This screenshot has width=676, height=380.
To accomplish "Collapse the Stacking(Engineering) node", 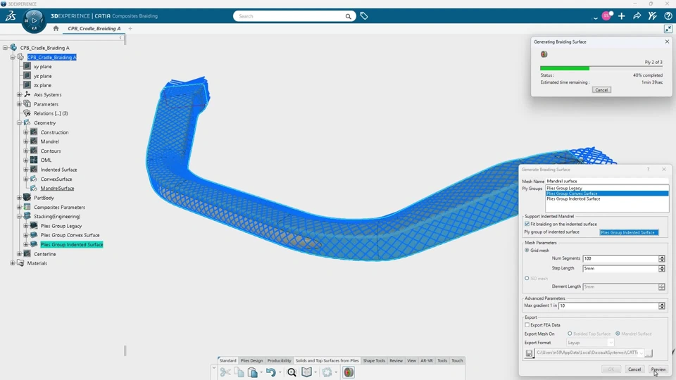I will click(19, 217).
